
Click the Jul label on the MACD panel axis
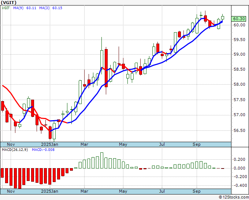[x=162, y=191]
